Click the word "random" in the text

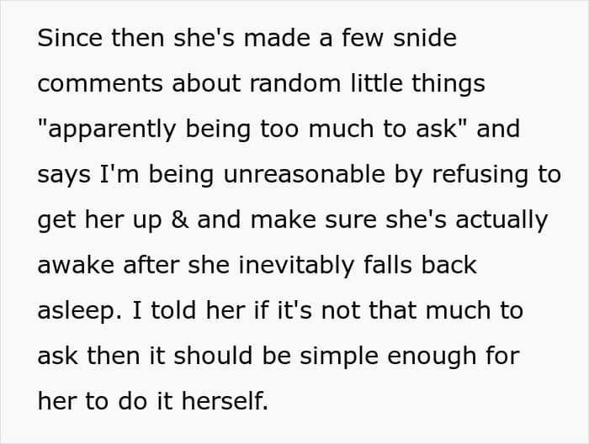pos(294,83)
